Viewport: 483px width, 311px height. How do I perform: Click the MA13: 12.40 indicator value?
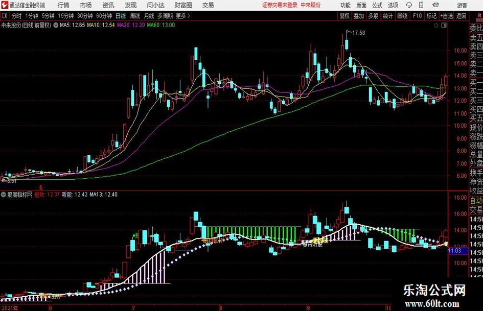pyautogui.click(x=103, y=195)
